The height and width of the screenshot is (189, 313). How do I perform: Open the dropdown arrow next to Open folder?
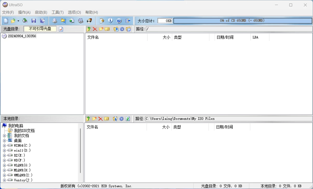(18, 21)
